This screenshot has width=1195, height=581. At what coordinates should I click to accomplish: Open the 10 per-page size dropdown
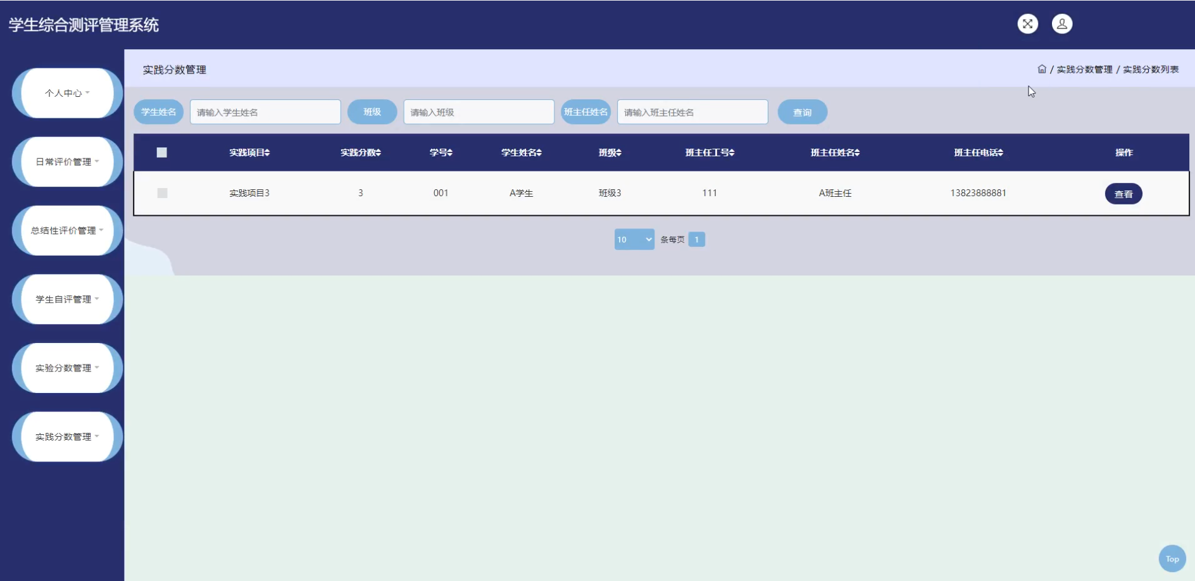click(634, 239)
